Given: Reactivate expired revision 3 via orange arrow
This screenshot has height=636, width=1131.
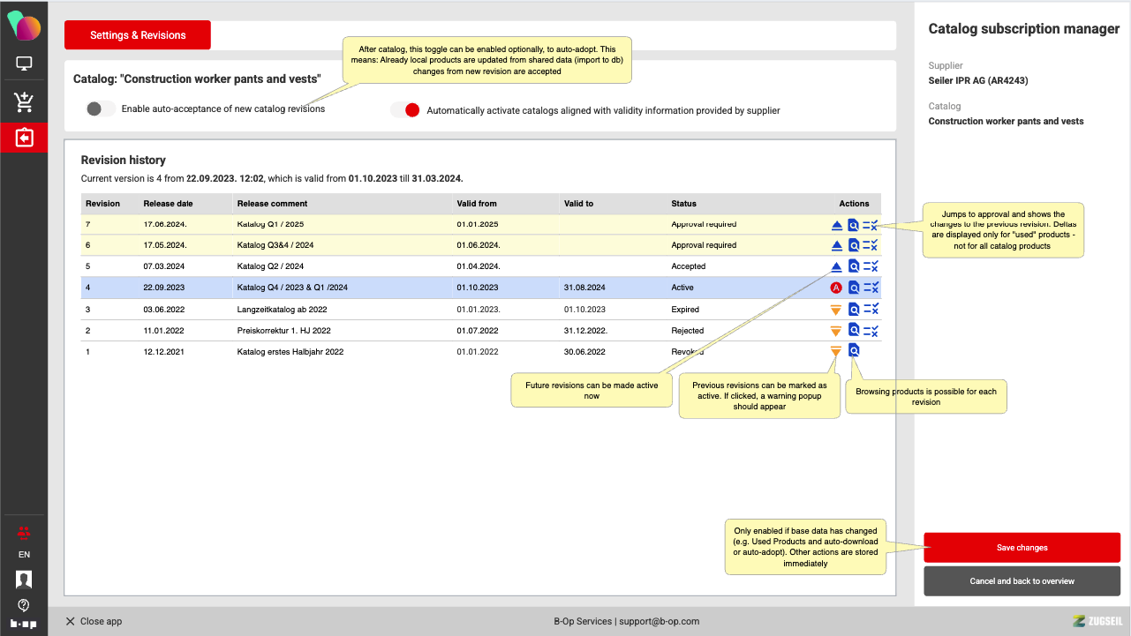Looking at the screenshot, I should tap(836, 310).
